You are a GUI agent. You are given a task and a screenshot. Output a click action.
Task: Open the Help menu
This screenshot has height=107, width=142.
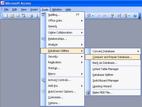tap(68, 9)
